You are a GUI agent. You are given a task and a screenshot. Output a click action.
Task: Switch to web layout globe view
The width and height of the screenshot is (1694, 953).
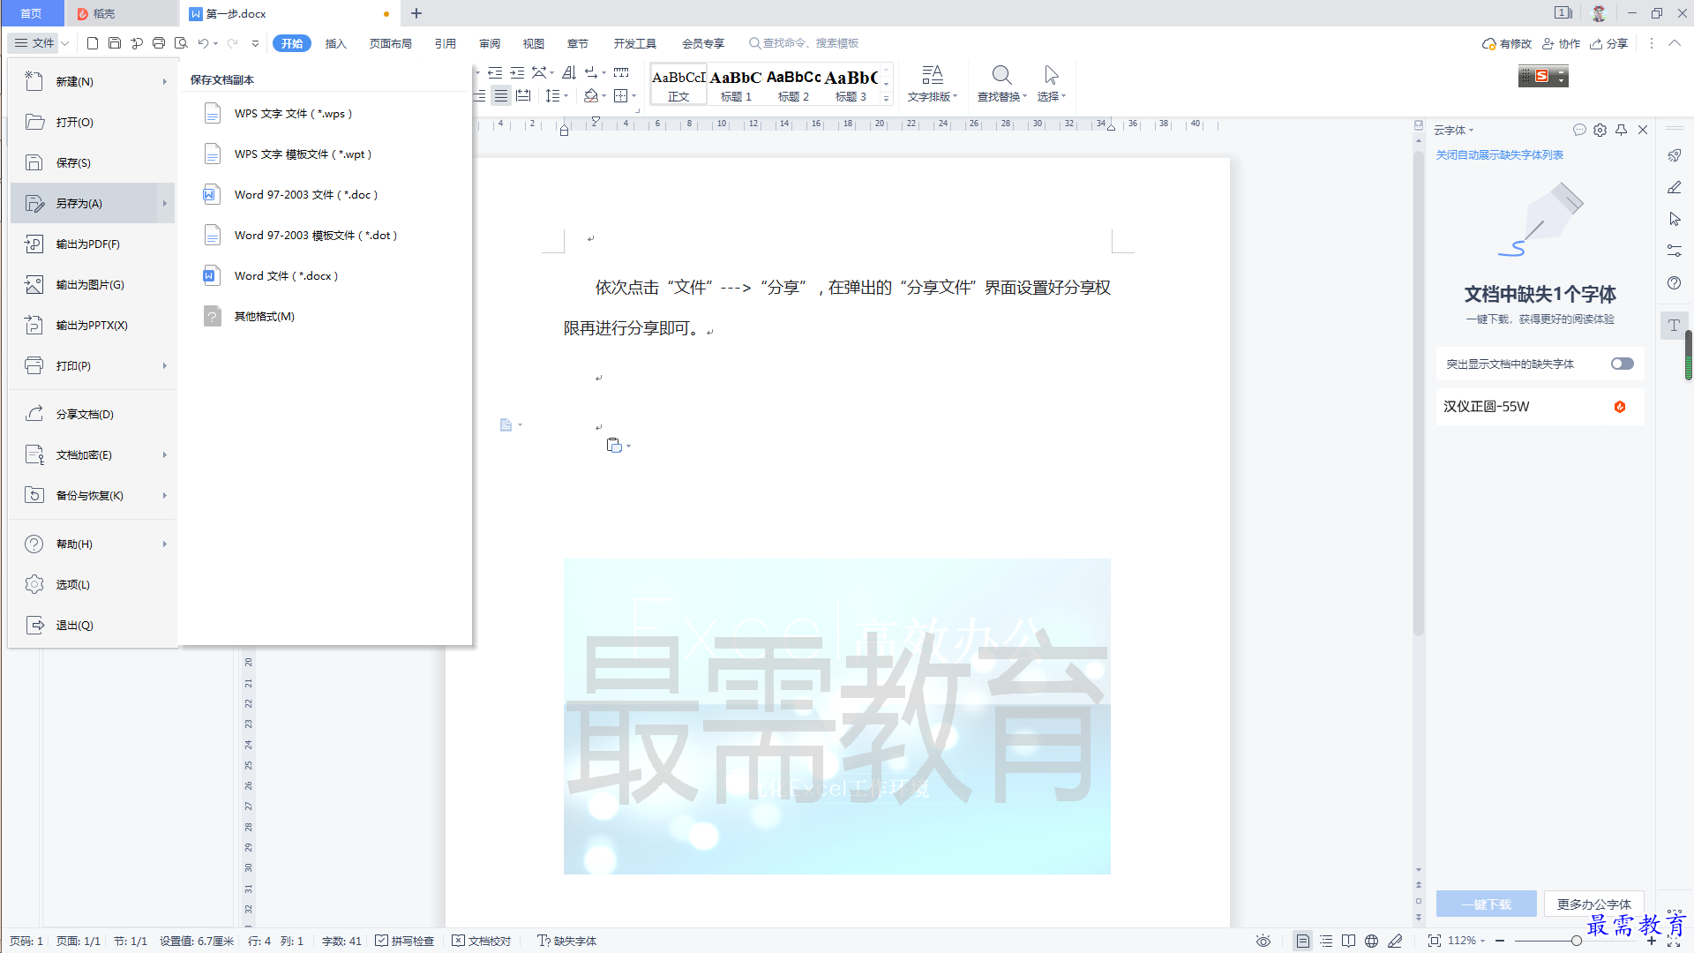[1371, 941]
